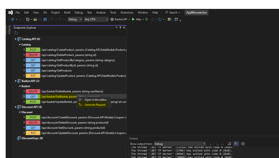Open the Analyze menu
Image resolution: width=279 pixels, height=158 pixels.
(101, 13)
